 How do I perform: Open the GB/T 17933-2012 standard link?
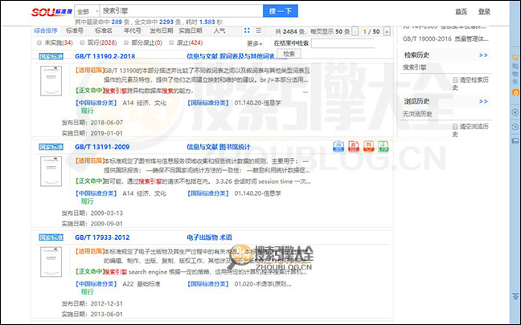(102, 238)
